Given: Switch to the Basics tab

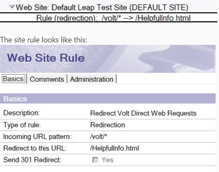Looking at the screenshot, I should [13, 79].
